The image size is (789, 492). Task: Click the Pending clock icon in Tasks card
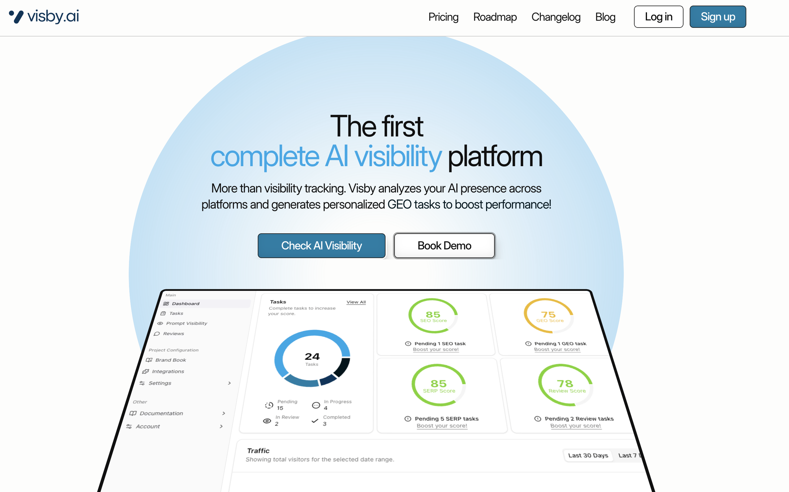pyautogui.click(x=269, y=405)
